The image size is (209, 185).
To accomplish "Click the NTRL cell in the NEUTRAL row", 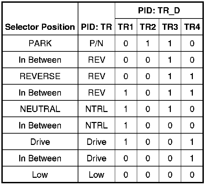I will (x=97, y=109).
